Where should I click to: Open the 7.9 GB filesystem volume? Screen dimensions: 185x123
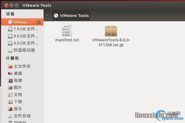coord(22,29)
